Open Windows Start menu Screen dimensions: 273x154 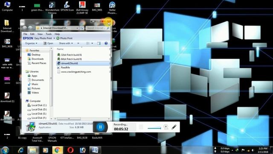[5, 150]
